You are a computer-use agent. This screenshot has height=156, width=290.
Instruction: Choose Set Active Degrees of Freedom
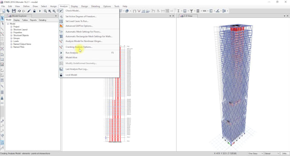(89, 17)
